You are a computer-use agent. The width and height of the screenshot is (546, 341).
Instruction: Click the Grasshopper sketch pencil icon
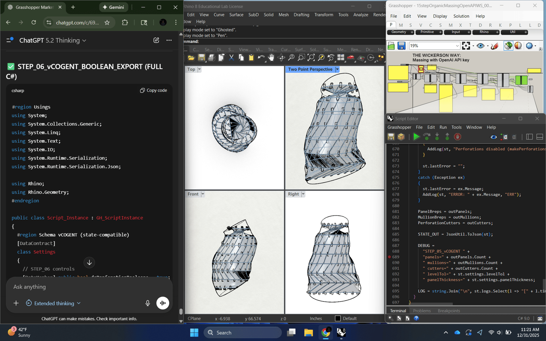point(494,46)
